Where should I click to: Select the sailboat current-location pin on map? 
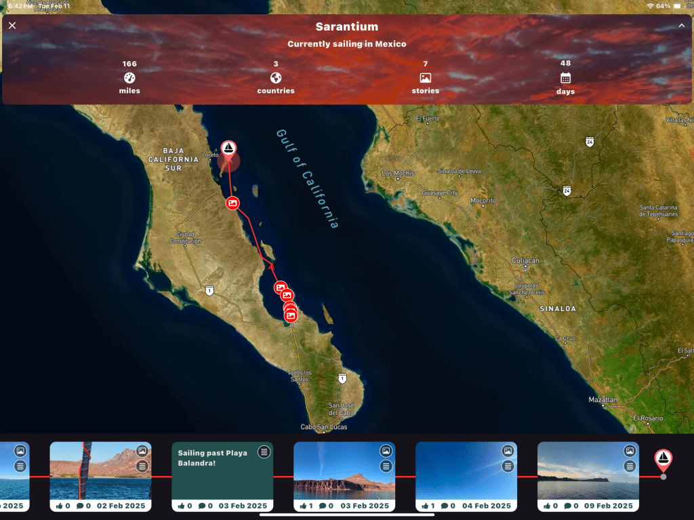tap(230, 149)
